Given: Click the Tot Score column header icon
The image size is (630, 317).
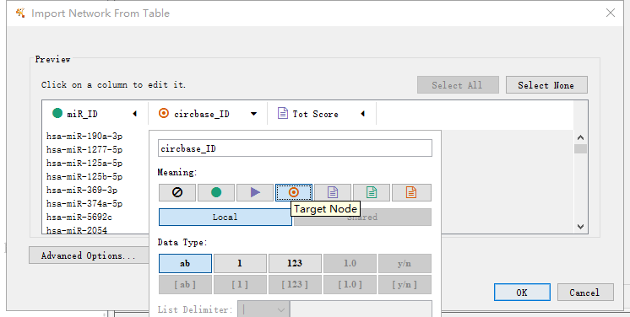Looking at the screenshot, I should pyautogui.click(x=283, y=114).
